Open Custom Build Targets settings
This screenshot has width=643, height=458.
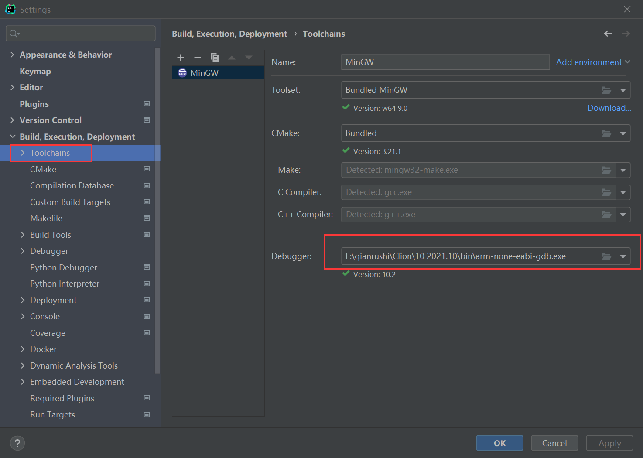(70, 202)
